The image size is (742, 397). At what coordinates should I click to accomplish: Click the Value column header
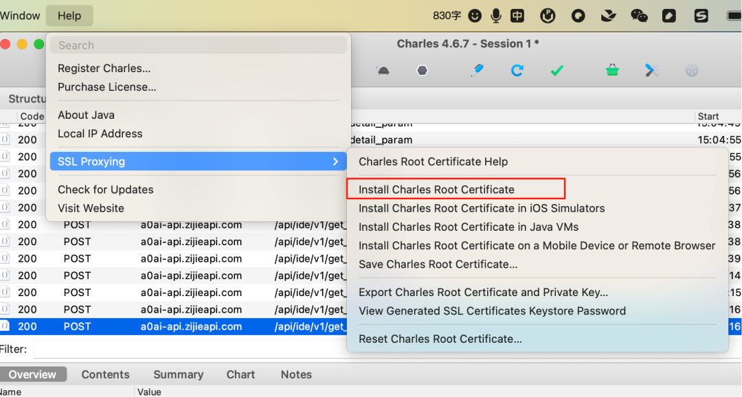149,392
